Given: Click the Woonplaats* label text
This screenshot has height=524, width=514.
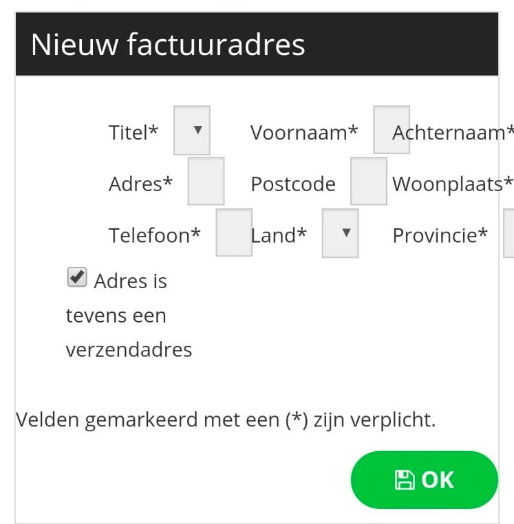Looking at the screenshot, I should click(452, 184).
